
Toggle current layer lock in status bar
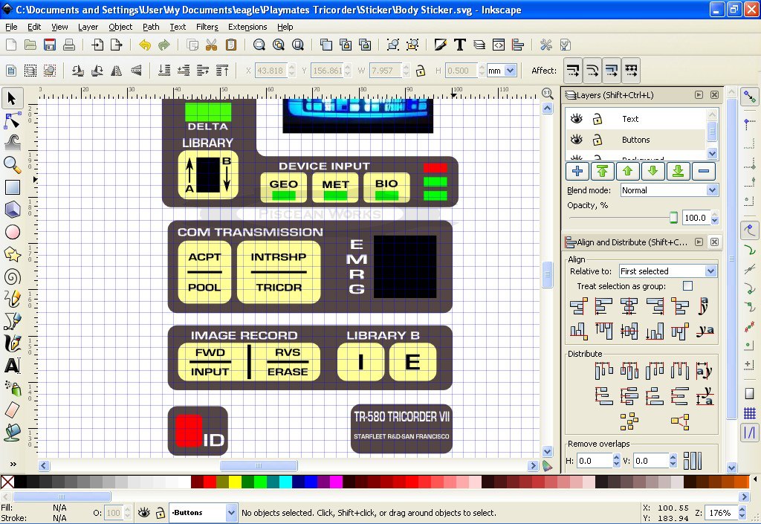(161, 512)
